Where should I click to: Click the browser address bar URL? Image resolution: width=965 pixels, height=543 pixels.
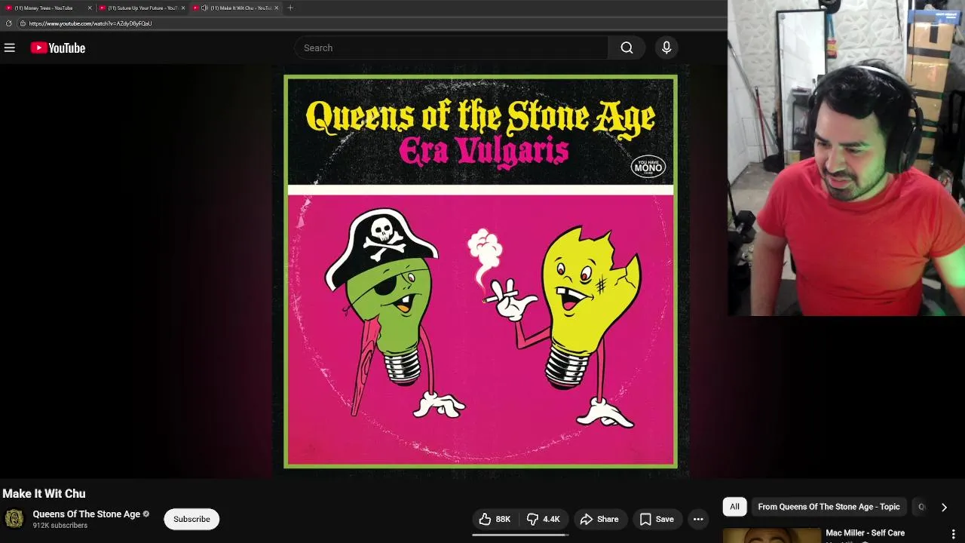click(90, 23)
